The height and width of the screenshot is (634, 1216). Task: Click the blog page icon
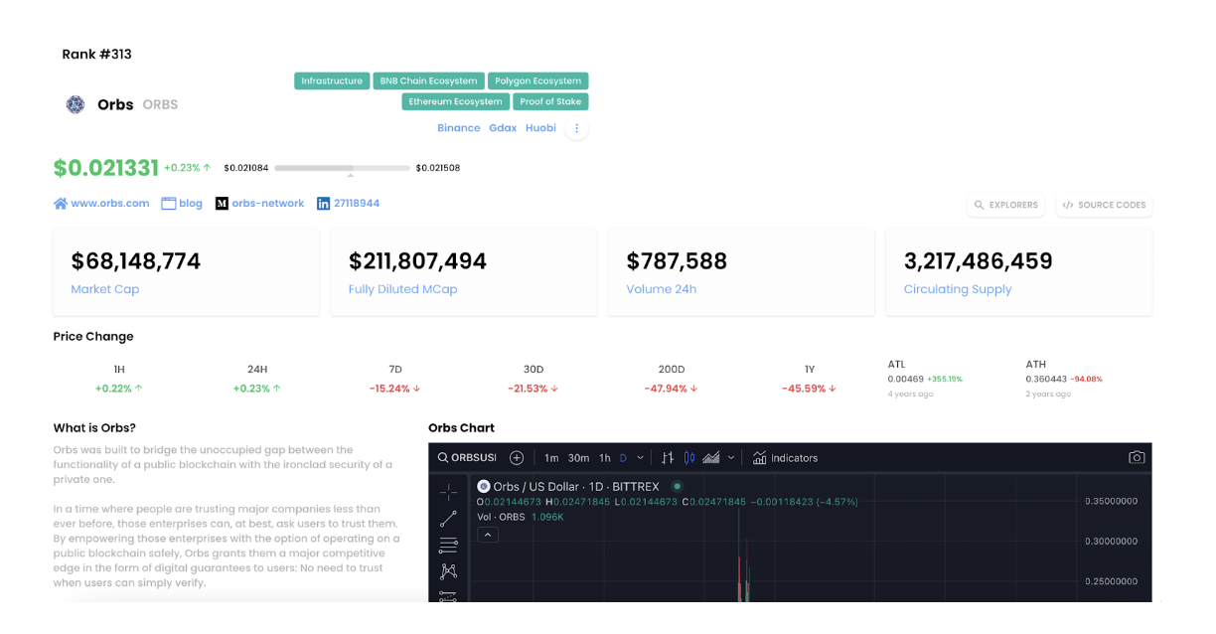[x=169, y=204]
